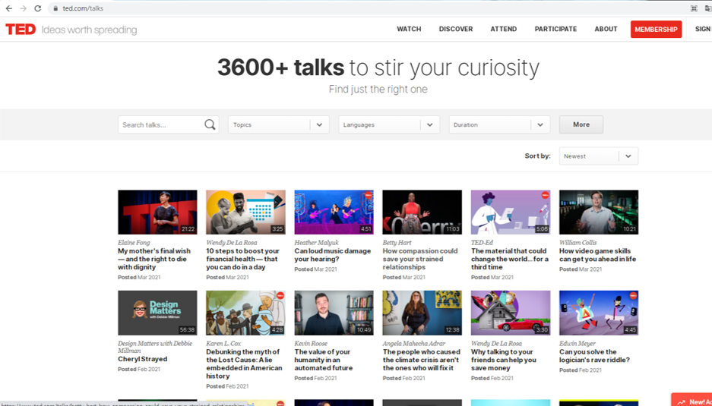Open the Design Matters Cheryl Strayed thumbnail
The width and height of the screenshot is (712, 406).
(157, 313)
